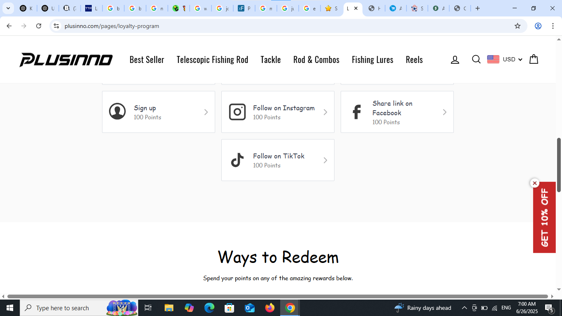Image resolution: width=562 pixels, height=316 pixels.
Task: Open a new browser tab
Action: click(478, 8)
